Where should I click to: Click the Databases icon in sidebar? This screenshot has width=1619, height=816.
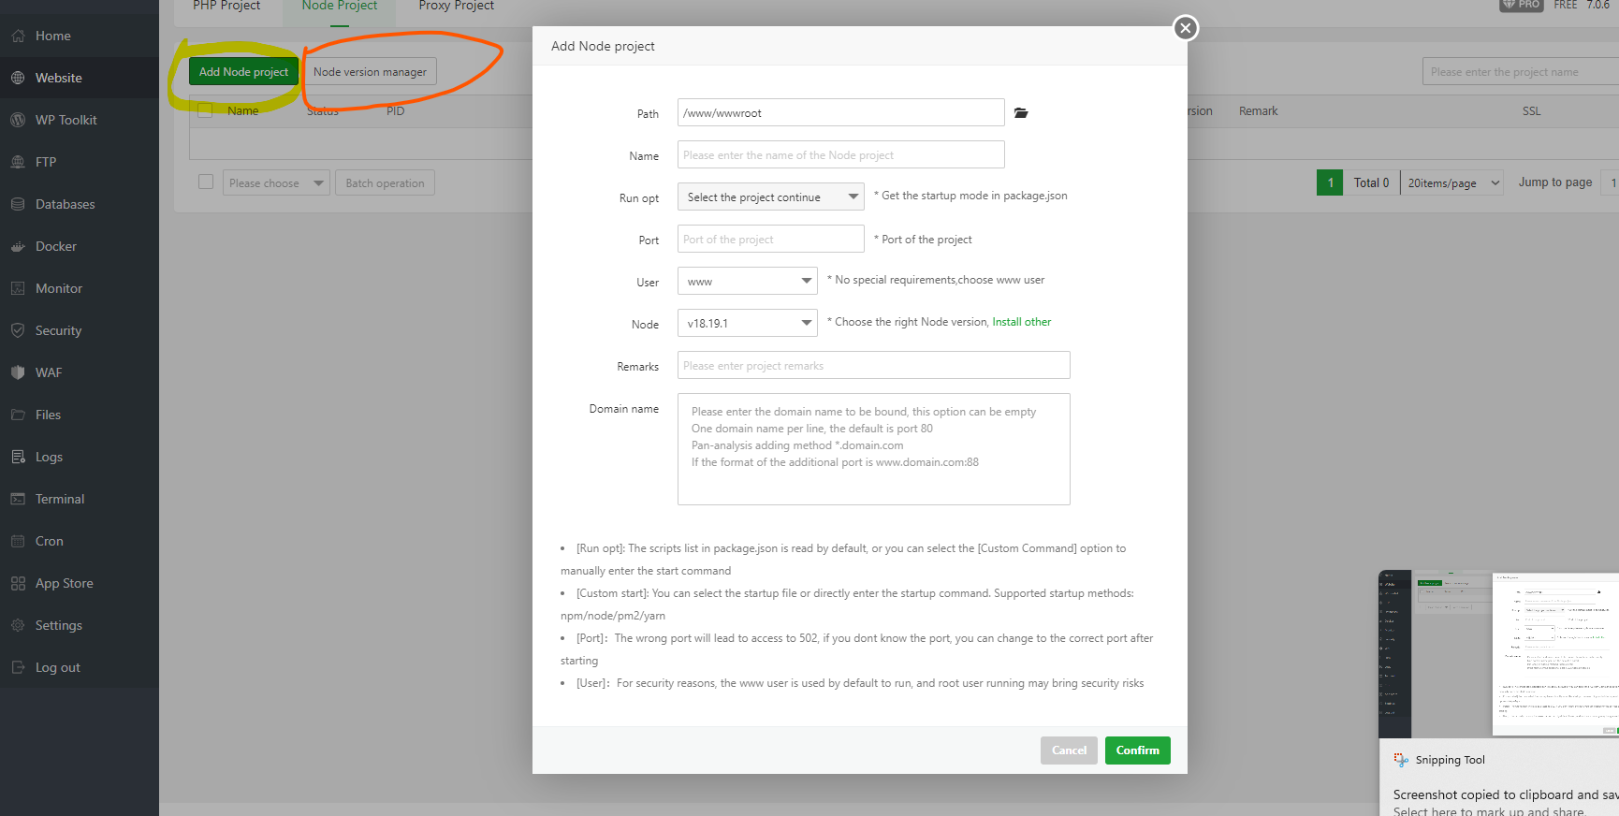[18, 204]
